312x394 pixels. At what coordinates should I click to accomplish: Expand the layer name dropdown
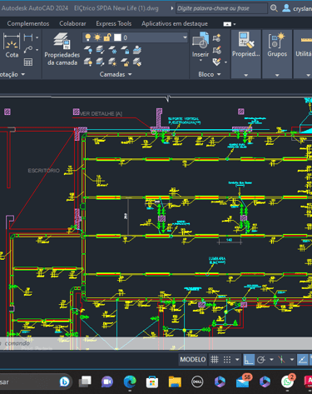pyautogui.click(x=185, y=37)
